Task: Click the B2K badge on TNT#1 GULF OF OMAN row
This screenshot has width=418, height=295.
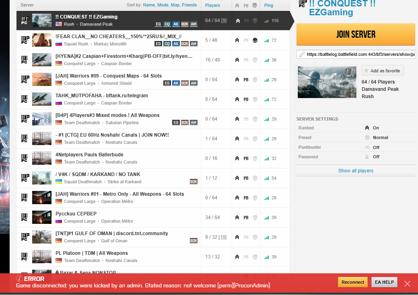Action: click(194, 241)
